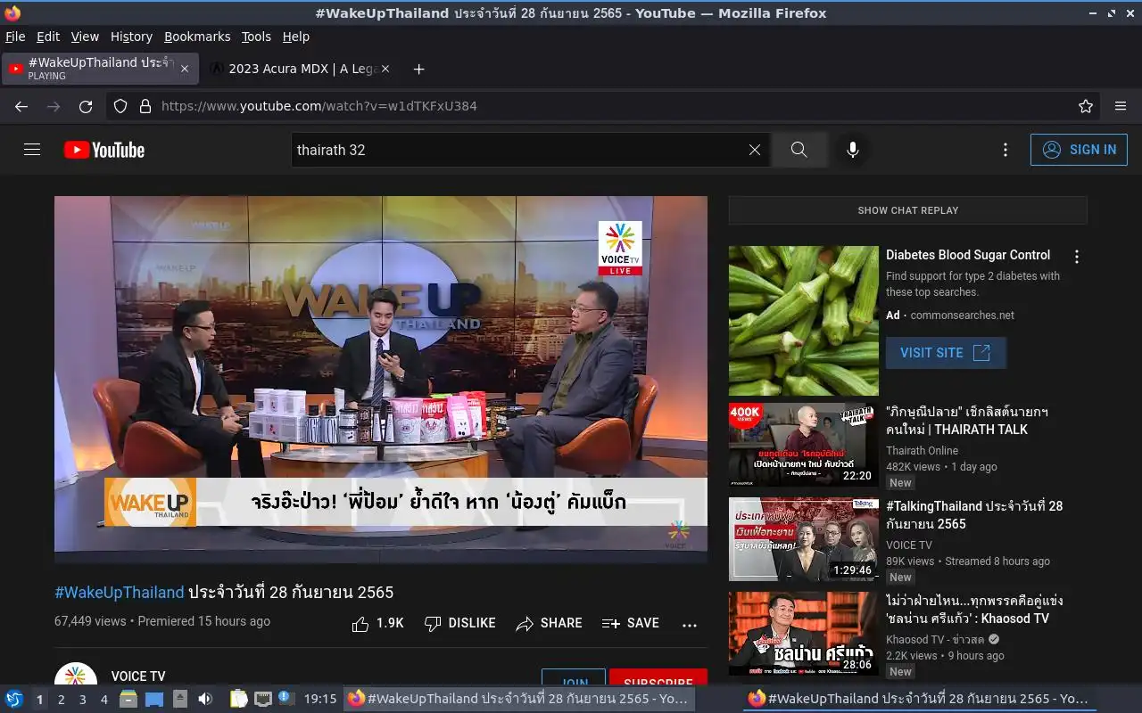Open volume control speaker icon
1142x713 pixels.
coord(205,700)
